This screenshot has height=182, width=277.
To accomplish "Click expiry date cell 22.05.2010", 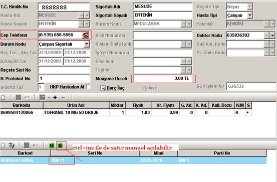I will (158, 160).
